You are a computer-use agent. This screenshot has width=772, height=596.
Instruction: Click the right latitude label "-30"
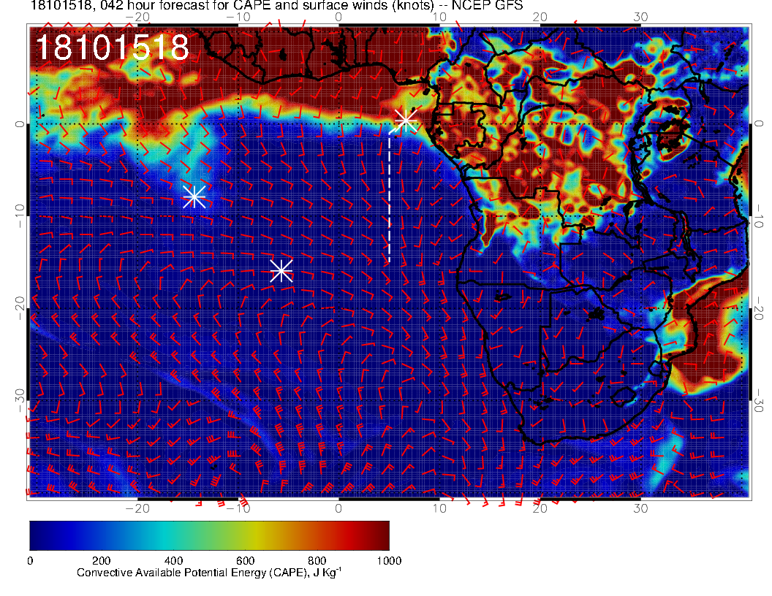(759, 400)
